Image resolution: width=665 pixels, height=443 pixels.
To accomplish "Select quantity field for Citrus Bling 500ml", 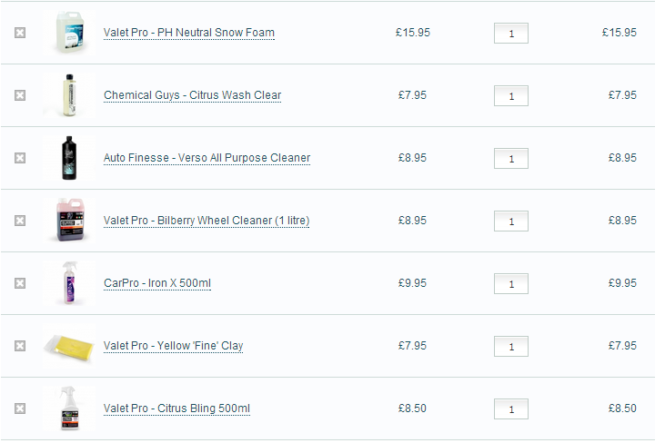I will [x=510, y=409].
